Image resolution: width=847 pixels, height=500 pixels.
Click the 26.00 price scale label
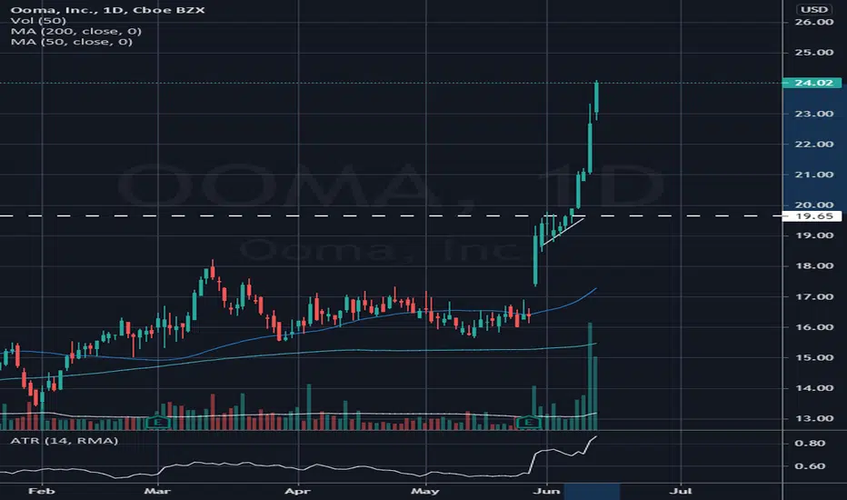click(x=813, y=22)
